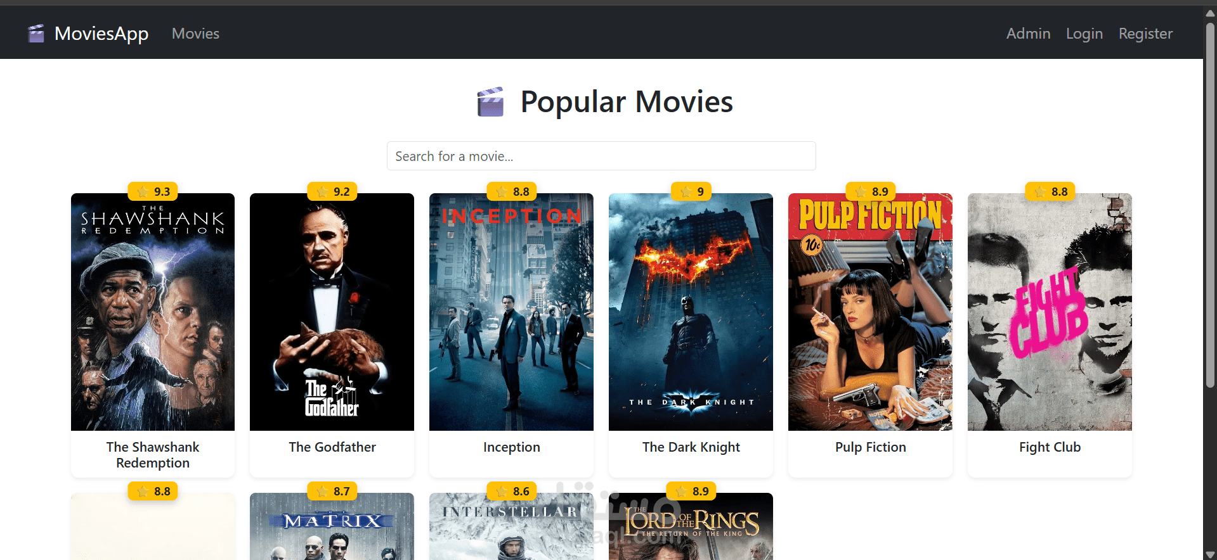This screenshot has width=1217, height=560.
Task: Open The Dark Knight poster
Action: [x=691, y=312]
